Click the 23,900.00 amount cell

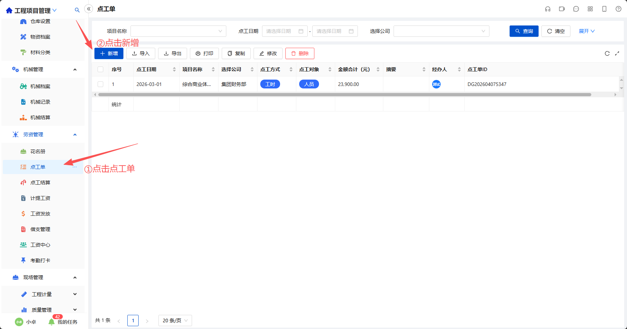tap(348, 84)
